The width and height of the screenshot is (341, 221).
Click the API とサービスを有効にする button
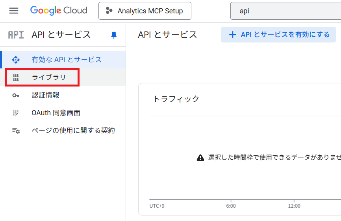click(x=278, y=35)
